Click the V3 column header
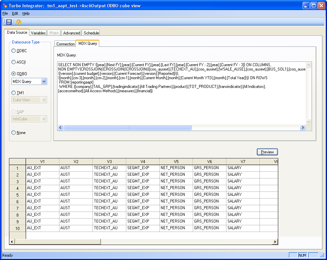The width and height of the screenshot is (327, 260). point(109,161)
